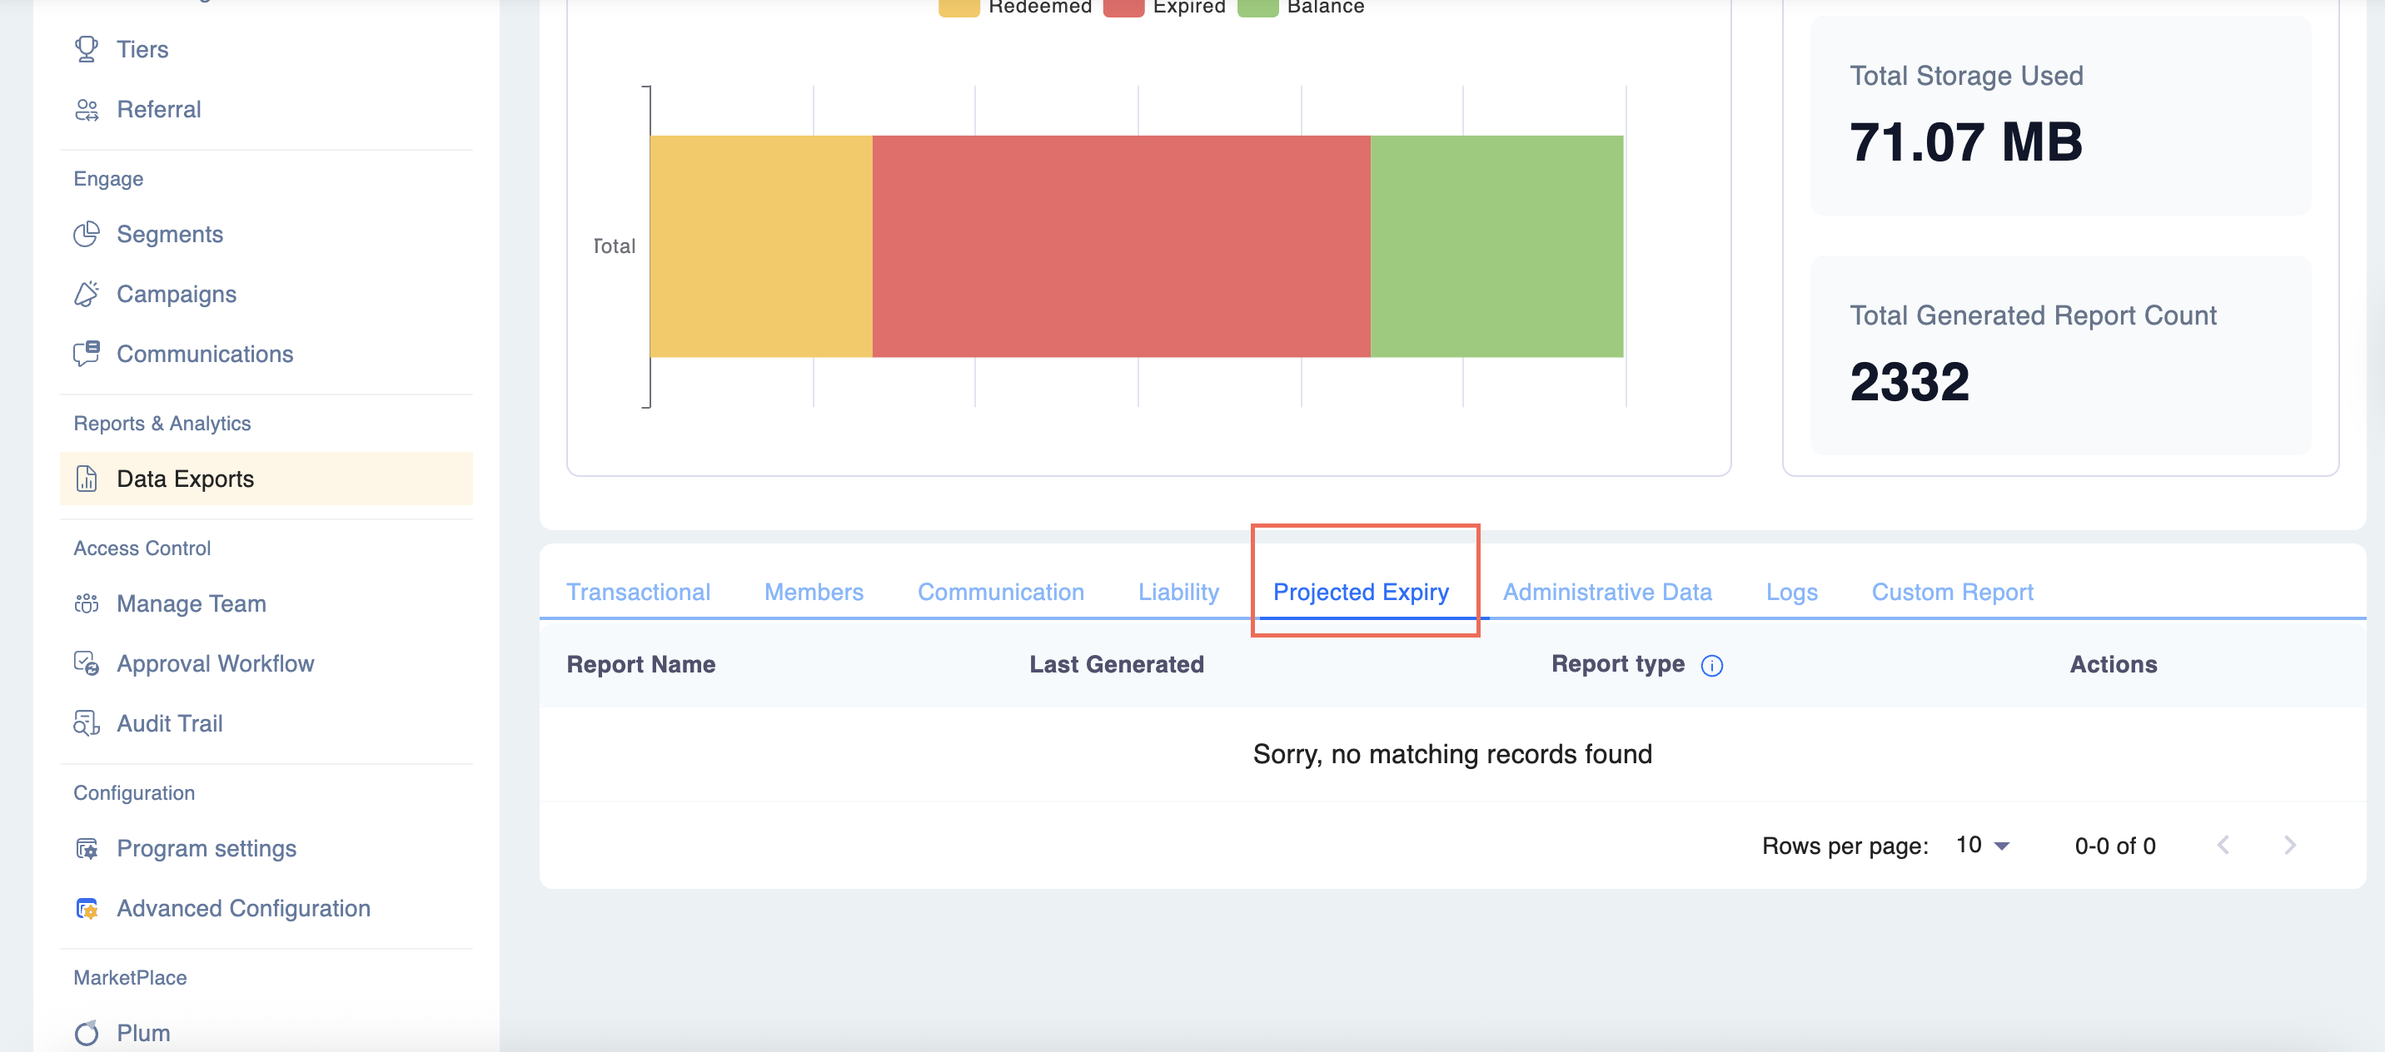2385x1052 pixels.
Task: Click the Advanced Configuration icon
Action: (86, 909)
